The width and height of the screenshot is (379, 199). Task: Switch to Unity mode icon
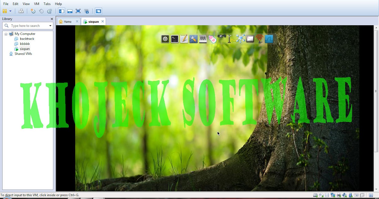(87, 11)
